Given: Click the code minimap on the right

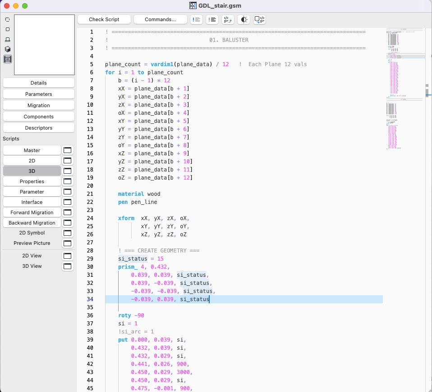Looking at the screenshot, I should (404, 90).
